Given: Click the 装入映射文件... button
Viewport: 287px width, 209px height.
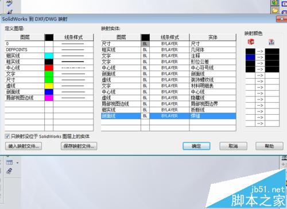Looking at the screenshot, I should coord(24,146).
